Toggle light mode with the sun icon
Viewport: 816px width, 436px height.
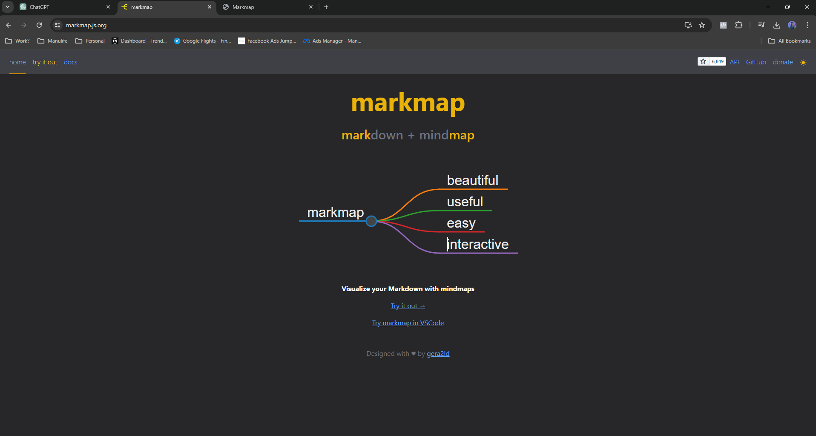(x=803, y=62)
